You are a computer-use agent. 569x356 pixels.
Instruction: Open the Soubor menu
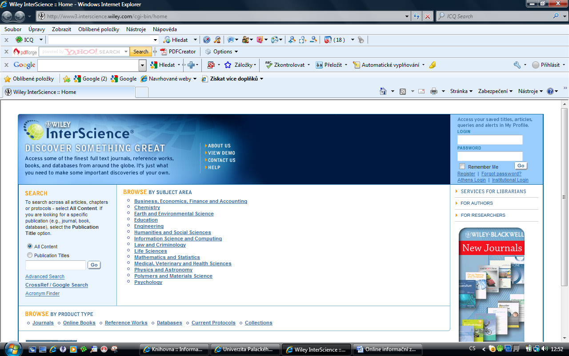(x=13, y=29)
